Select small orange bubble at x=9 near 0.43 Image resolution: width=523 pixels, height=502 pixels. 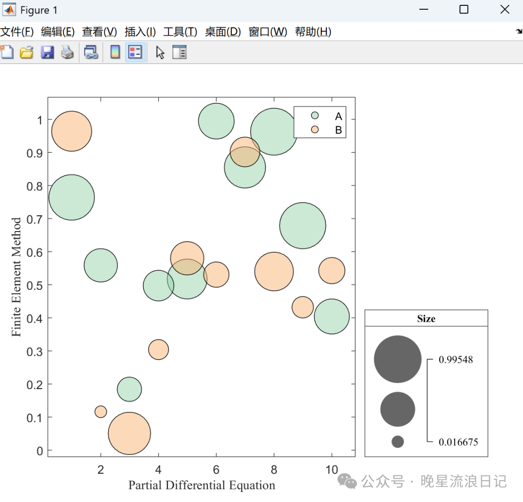coord(303,307)
